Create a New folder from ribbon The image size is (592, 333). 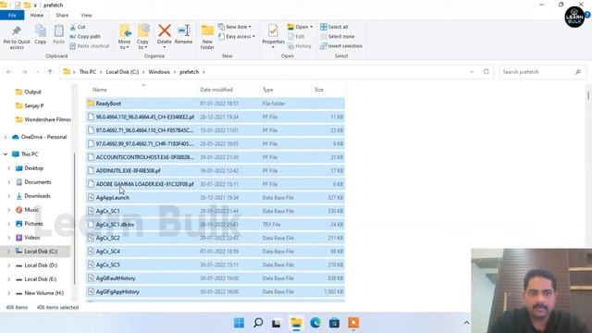[207, 37]
